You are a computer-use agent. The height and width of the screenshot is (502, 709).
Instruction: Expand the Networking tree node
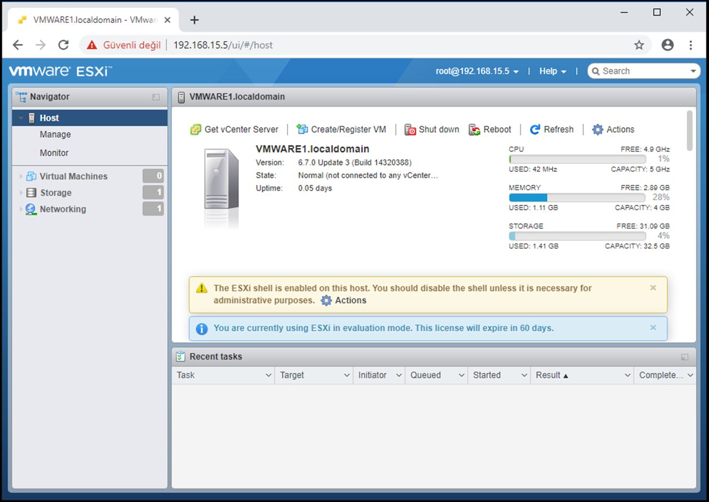21,209
